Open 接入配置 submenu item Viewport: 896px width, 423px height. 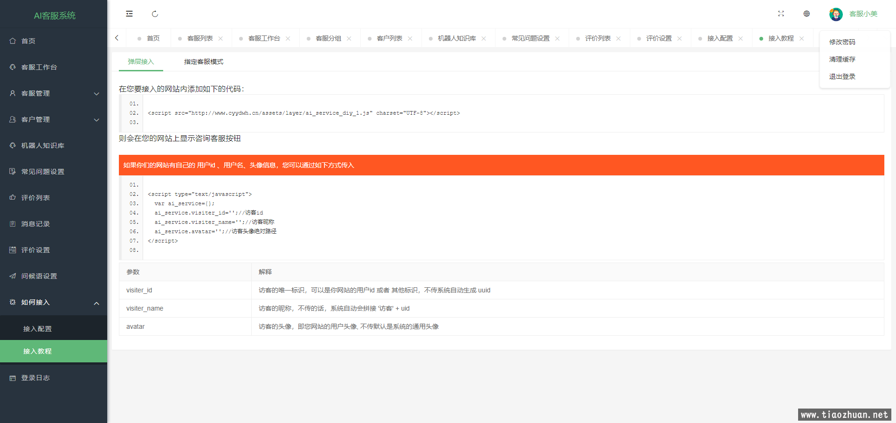[x=54, y=329]
